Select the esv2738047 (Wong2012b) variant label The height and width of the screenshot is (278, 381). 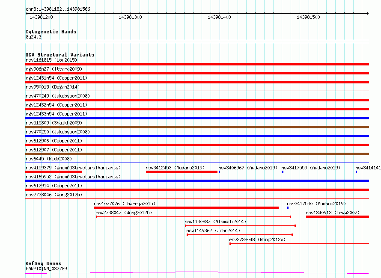coord(124,213)
